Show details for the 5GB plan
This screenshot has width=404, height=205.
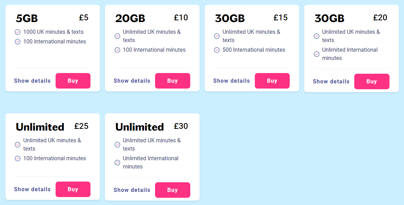point(32,81)
